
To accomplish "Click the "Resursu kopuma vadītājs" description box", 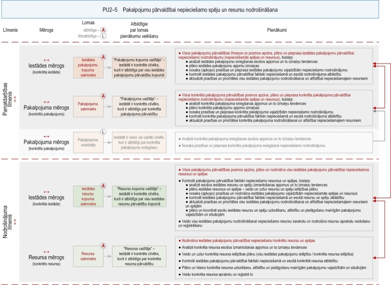I will tap(139, 196).
